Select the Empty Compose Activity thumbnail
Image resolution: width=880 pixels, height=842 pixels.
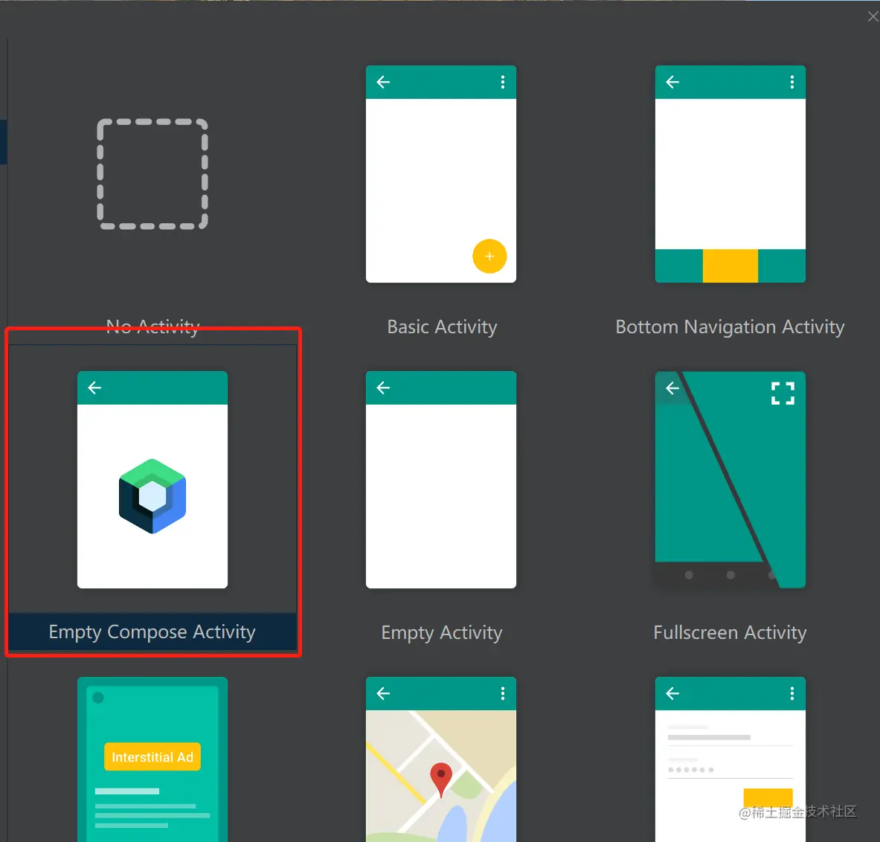coord(152,479)
